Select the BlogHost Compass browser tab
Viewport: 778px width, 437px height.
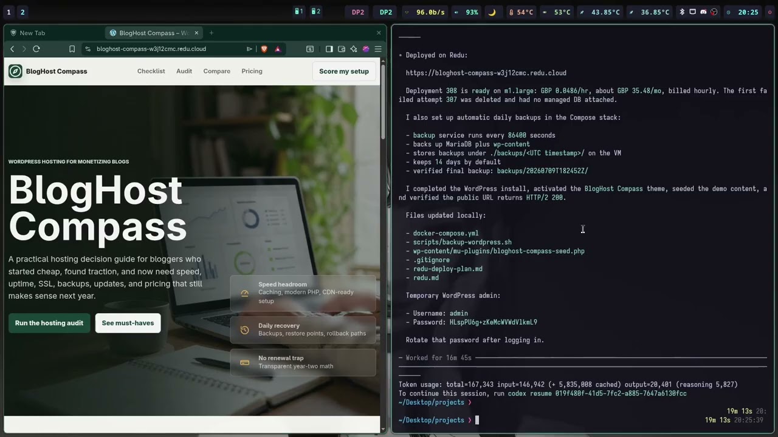point(153,33)
